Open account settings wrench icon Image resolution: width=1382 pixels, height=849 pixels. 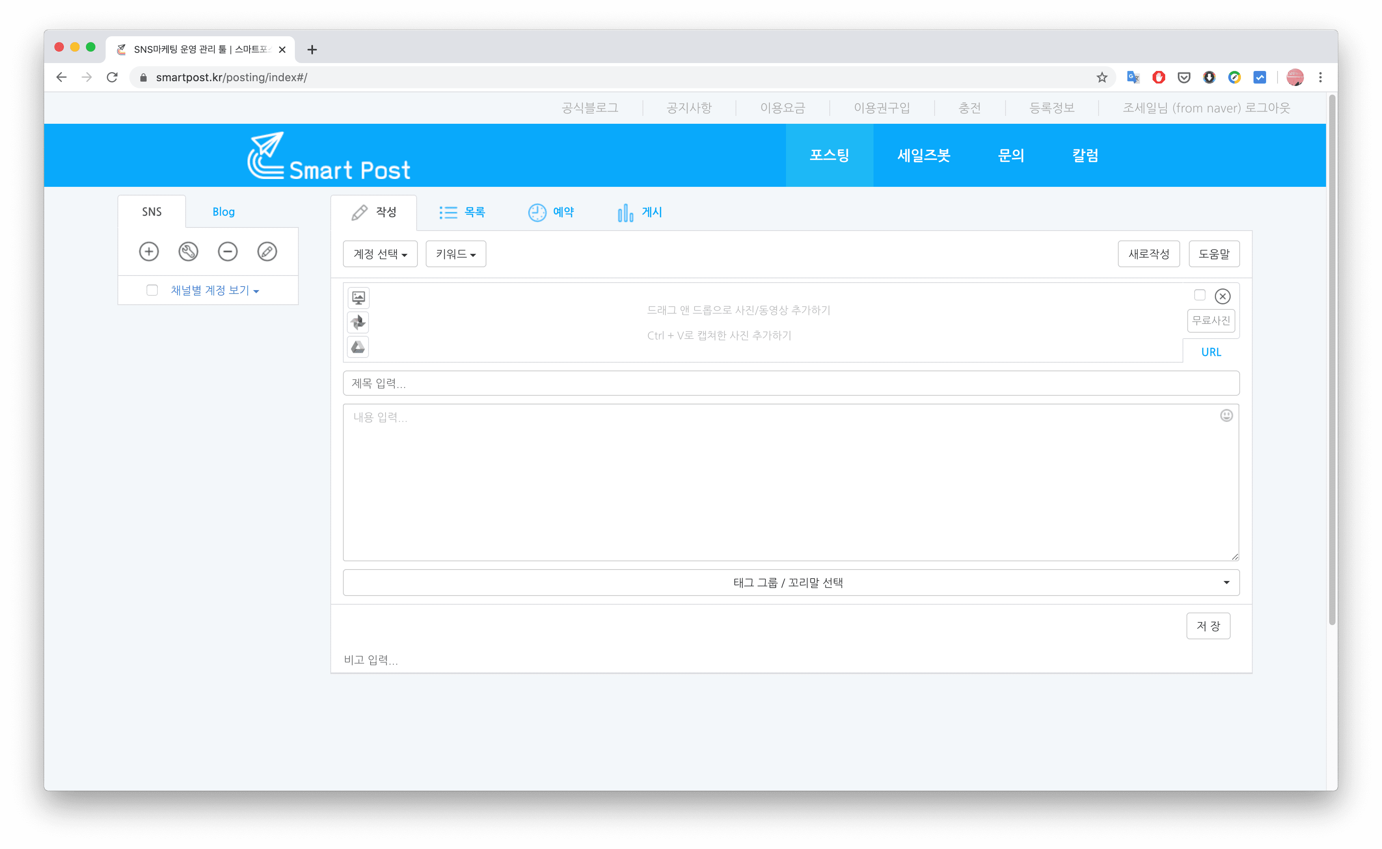(x=188, y=251)
